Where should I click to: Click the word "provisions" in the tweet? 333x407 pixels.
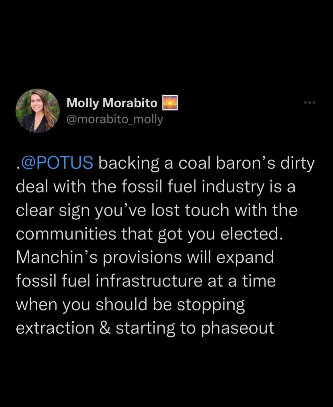point(142,257)
